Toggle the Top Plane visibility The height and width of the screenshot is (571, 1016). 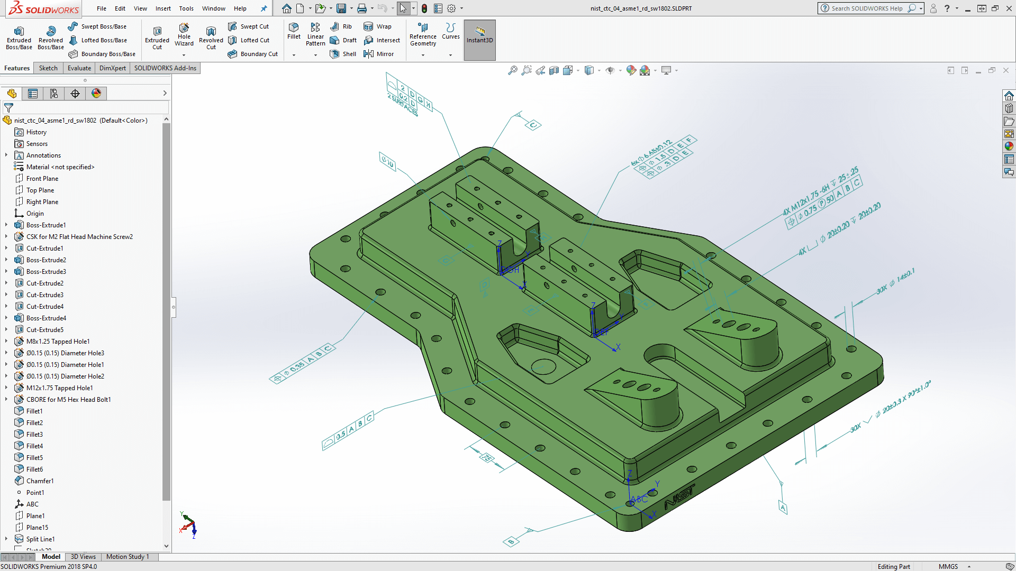pos(40,190)
